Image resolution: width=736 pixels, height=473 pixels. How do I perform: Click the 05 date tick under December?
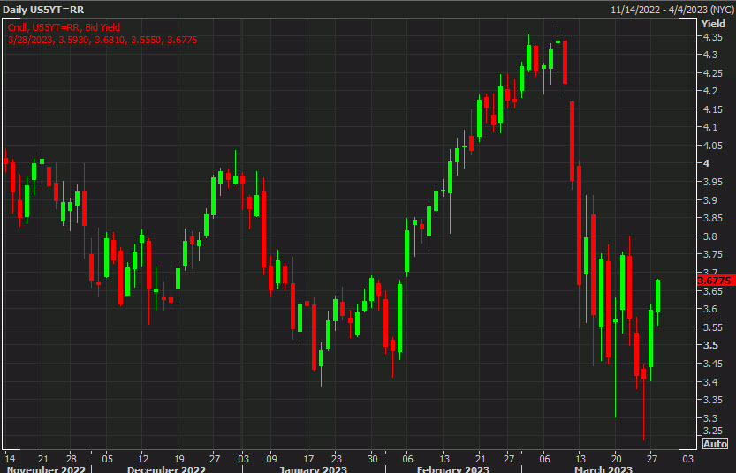pos(107,458)
